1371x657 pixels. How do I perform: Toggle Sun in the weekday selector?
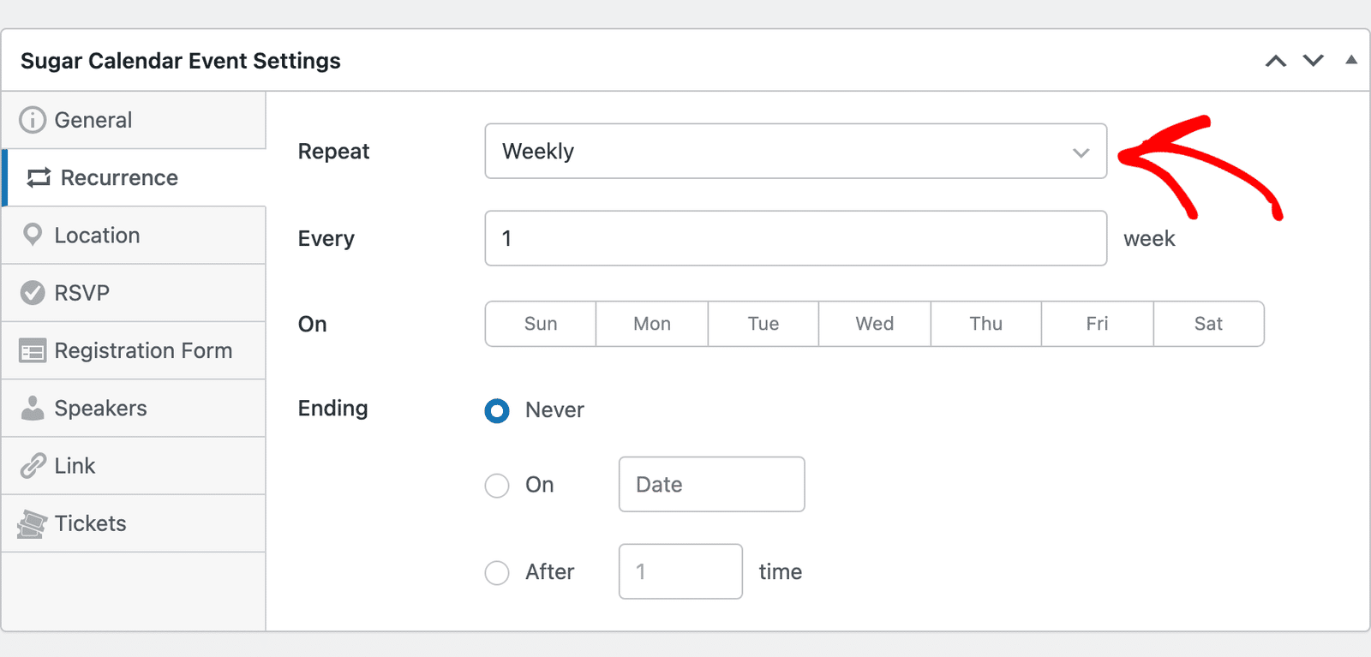coord(541,324)
